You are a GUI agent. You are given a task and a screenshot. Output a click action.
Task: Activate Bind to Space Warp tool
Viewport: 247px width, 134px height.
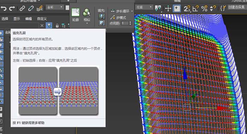40,8
